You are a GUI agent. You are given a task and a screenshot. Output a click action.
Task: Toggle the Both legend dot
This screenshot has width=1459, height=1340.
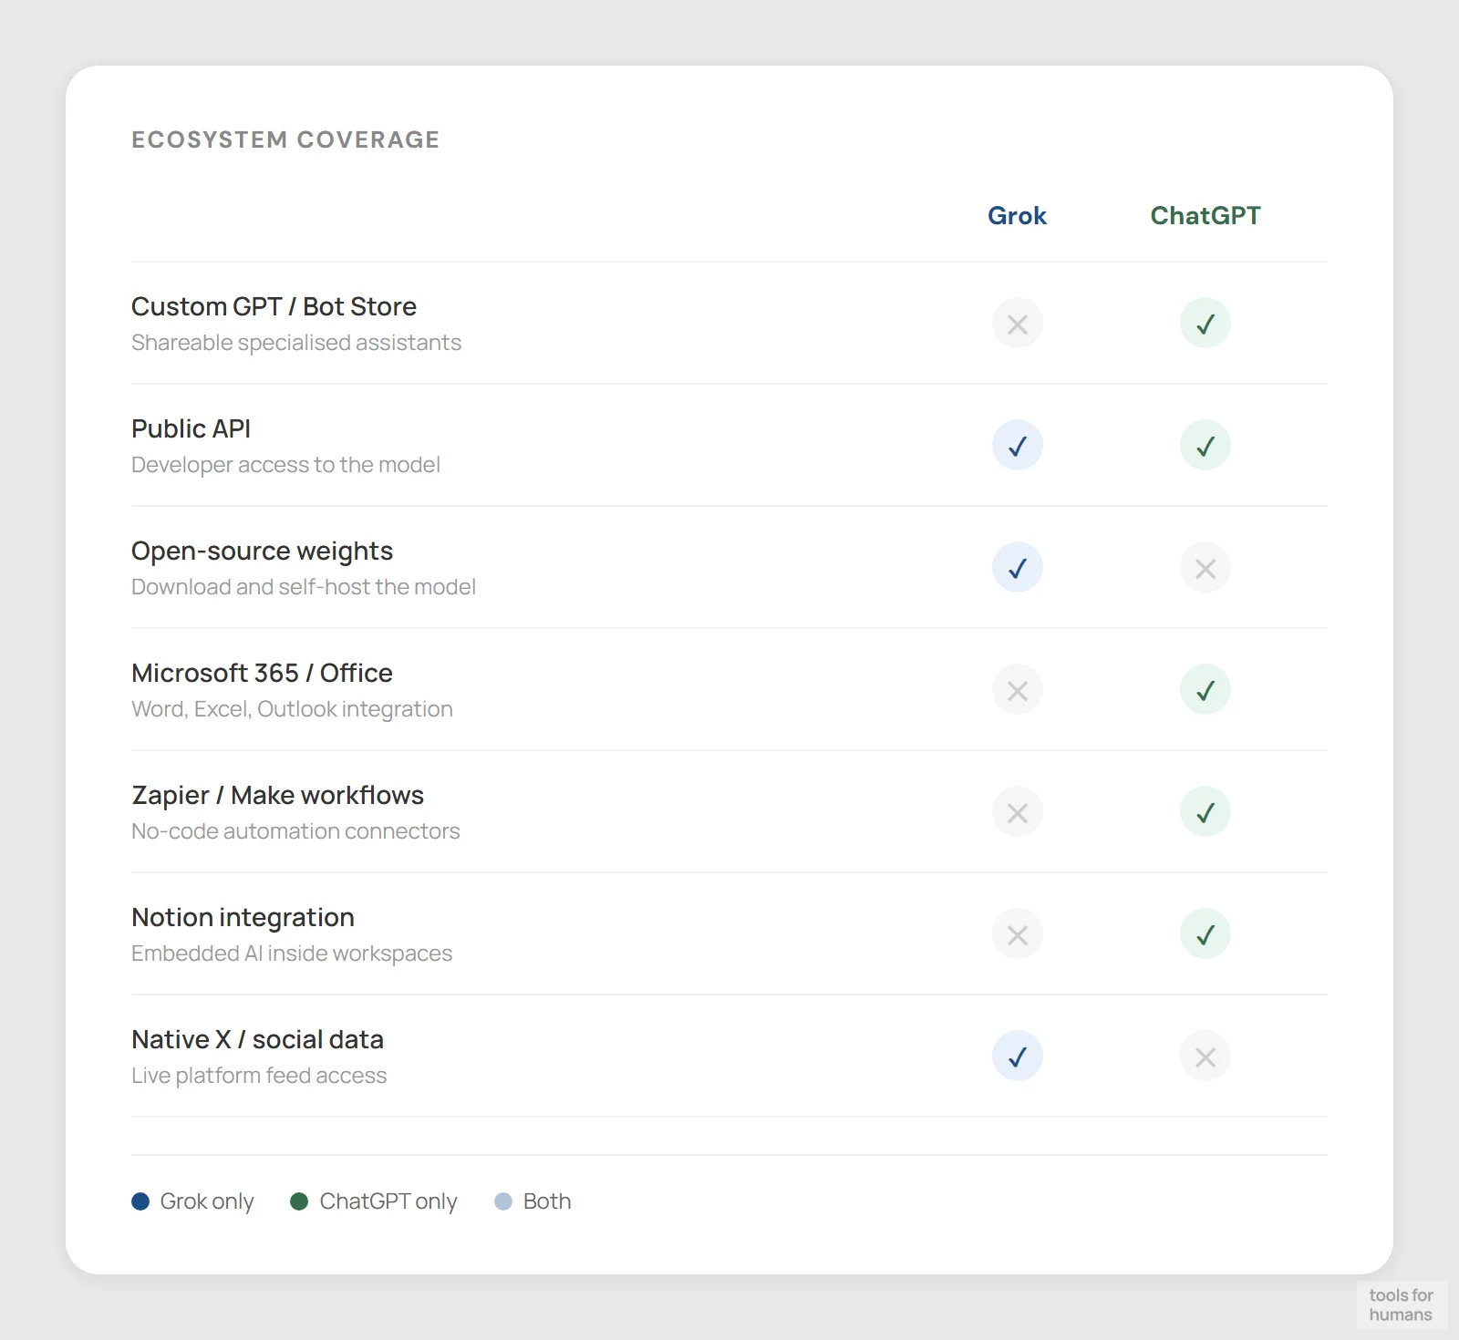tap(502, 1201)
